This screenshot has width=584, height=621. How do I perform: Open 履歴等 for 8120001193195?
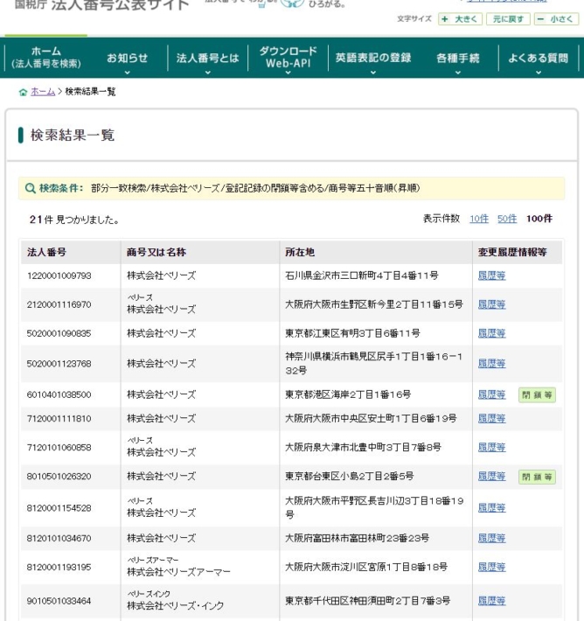tap(491, 567)
